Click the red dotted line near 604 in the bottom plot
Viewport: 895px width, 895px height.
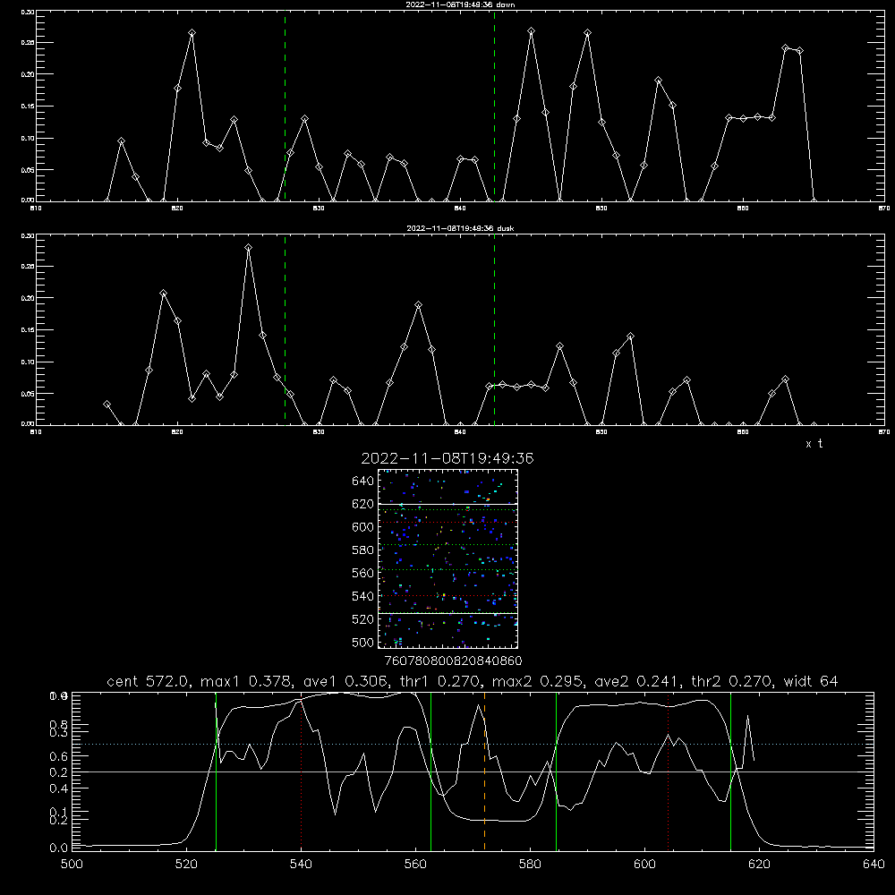[668, 771]
